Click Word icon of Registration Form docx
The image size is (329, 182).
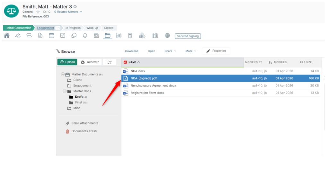tap(126, 93)
